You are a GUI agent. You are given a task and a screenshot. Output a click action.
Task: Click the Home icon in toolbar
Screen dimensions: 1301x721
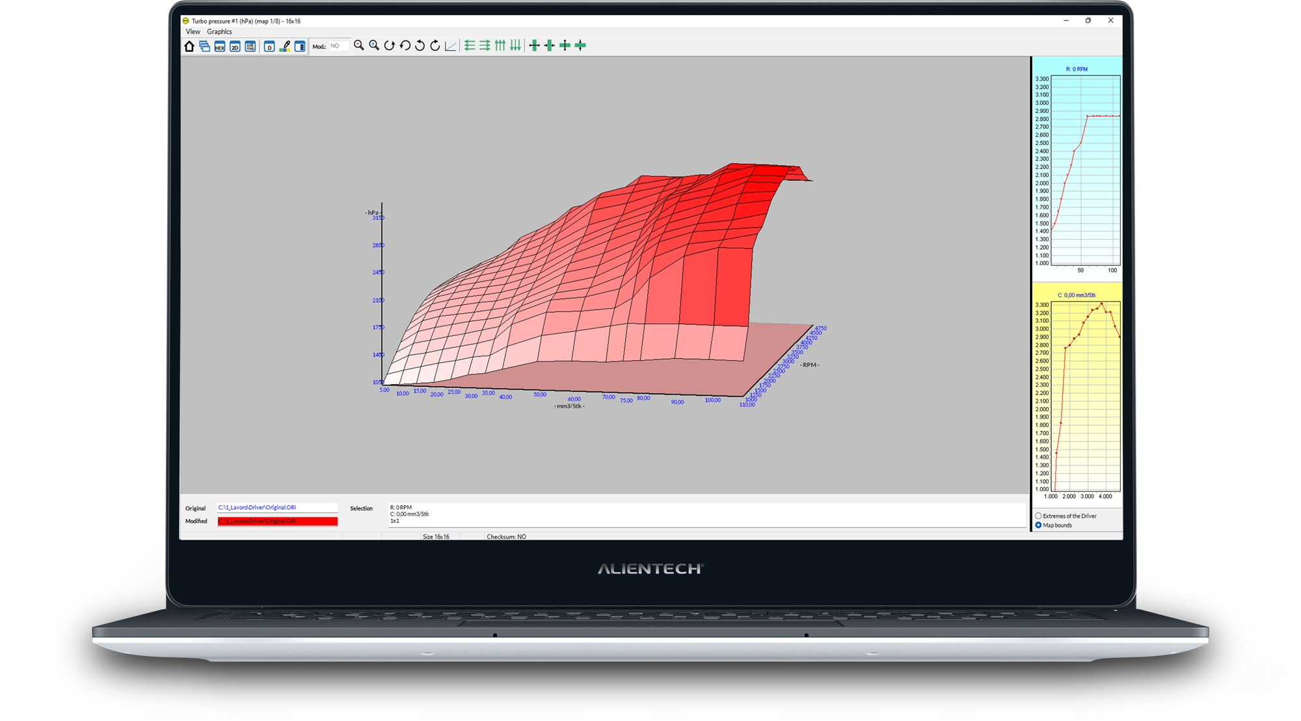(x=189, y=46)
